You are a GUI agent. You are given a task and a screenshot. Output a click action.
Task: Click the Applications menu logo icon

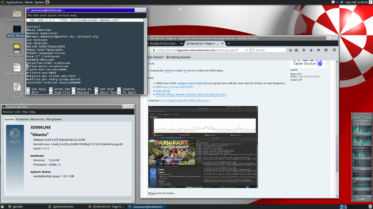(x=3, y=2)
